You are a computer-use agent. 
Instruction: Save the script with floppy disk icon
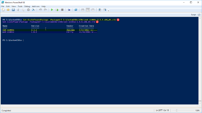point(13,10)
